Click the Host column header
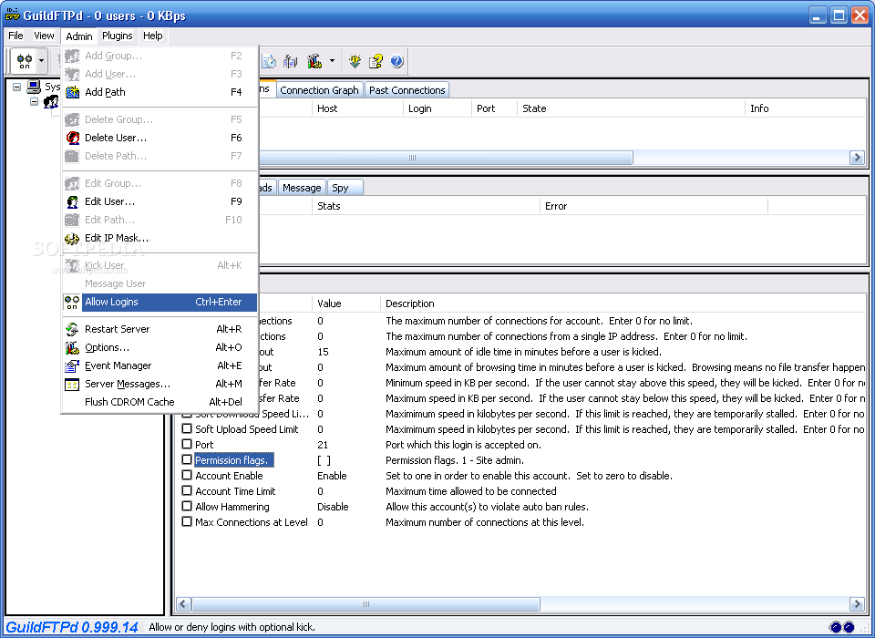 pyautogui.click(x=357, y=108)
